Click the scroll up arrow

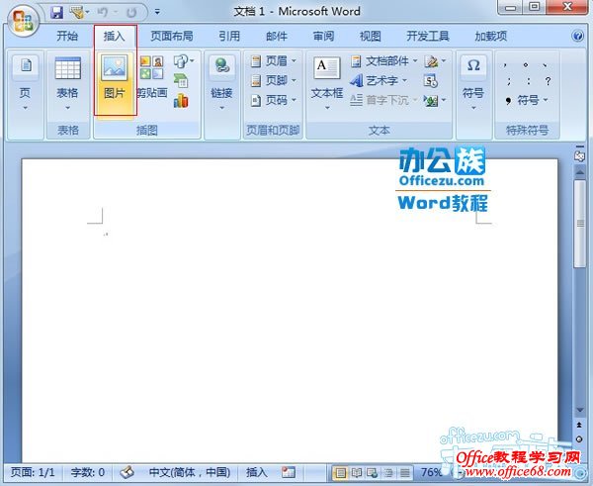click(579, 173)
